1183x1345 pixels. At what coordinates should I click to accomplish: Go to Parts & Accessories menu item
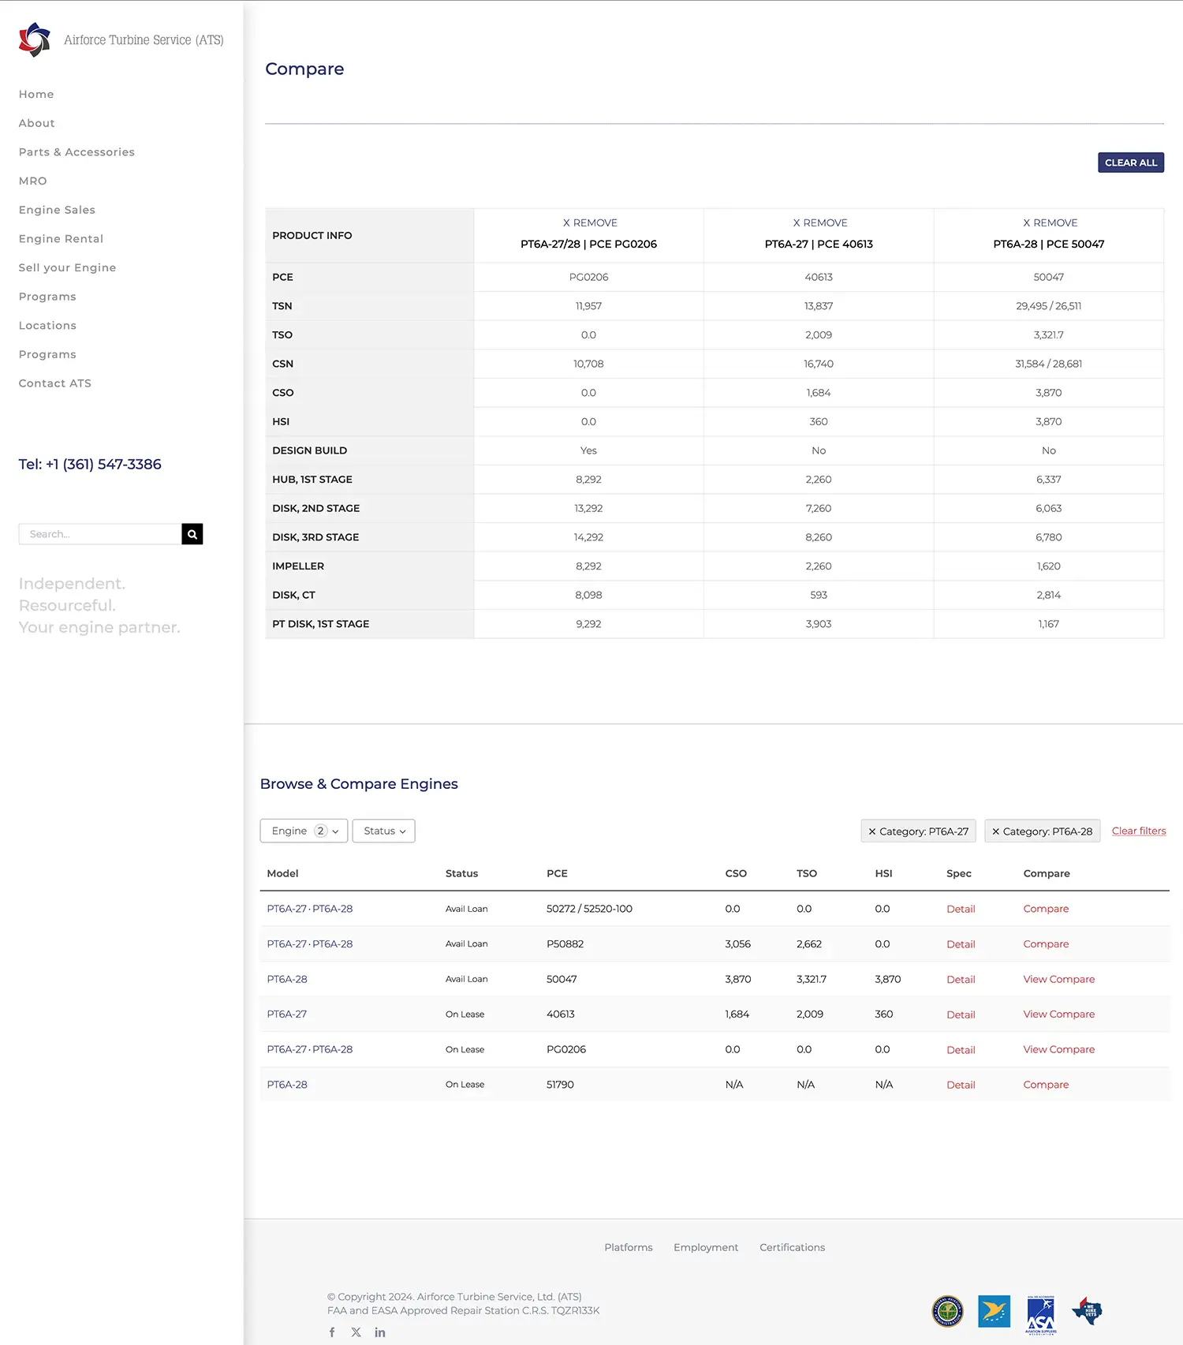pos(77,152)
